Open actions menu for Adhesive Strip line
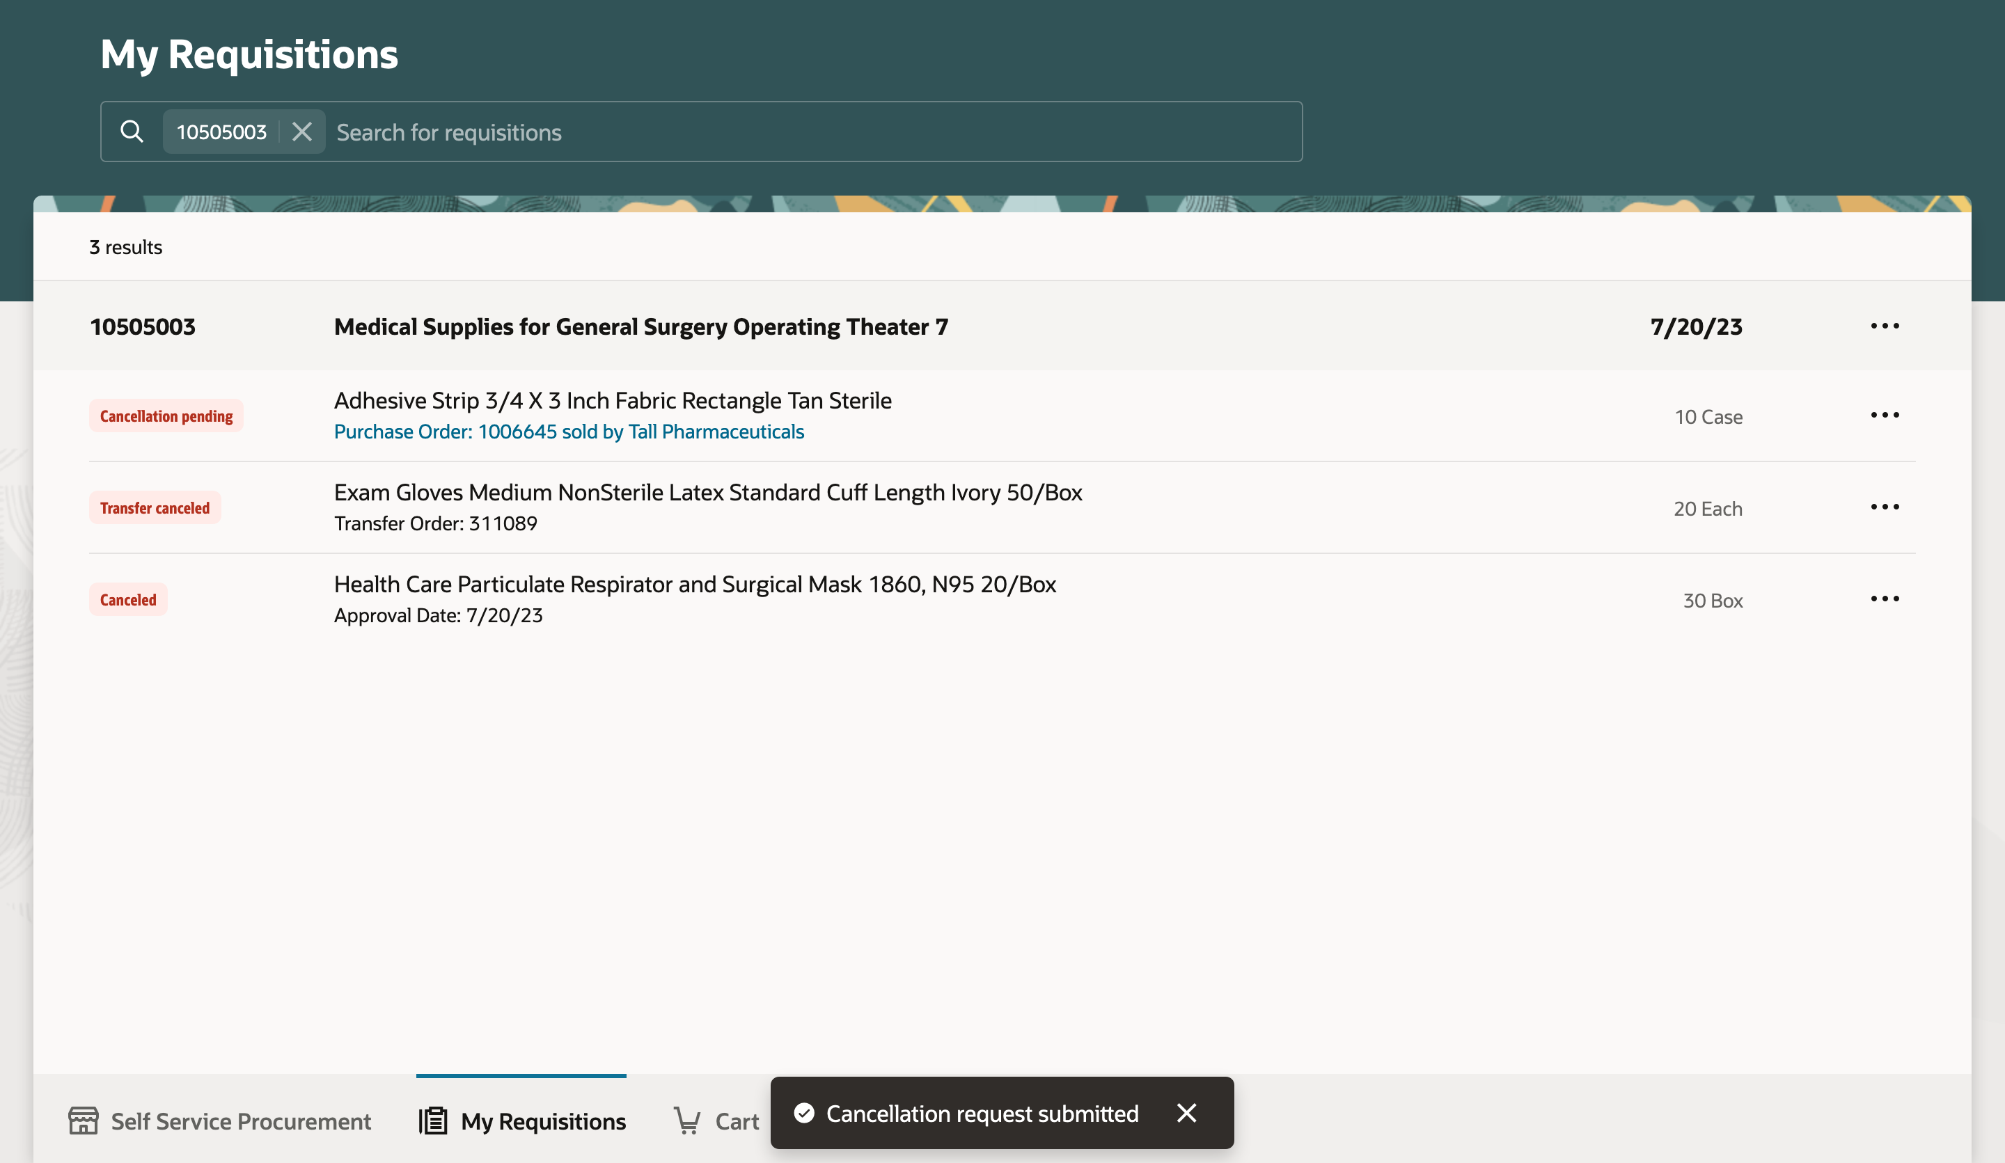 click(1884, 416)
